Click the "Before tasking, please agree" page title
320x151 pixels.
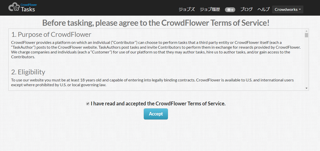click(x=156, y=23)
